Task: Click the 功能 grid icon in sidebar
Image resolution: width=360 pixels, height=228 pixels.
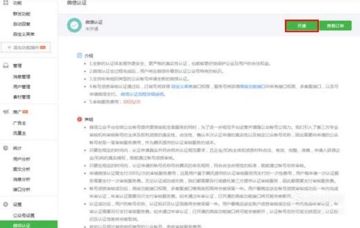Action: coord(6,3)
